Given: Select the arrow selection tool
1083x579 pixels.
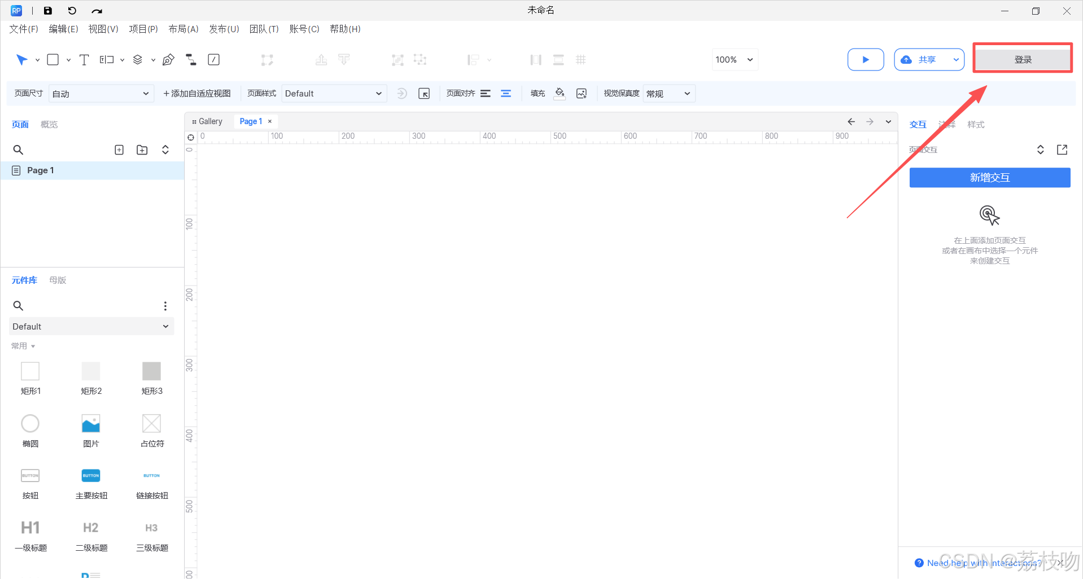Looking at the screenshot, I should (x=21, y=60).
